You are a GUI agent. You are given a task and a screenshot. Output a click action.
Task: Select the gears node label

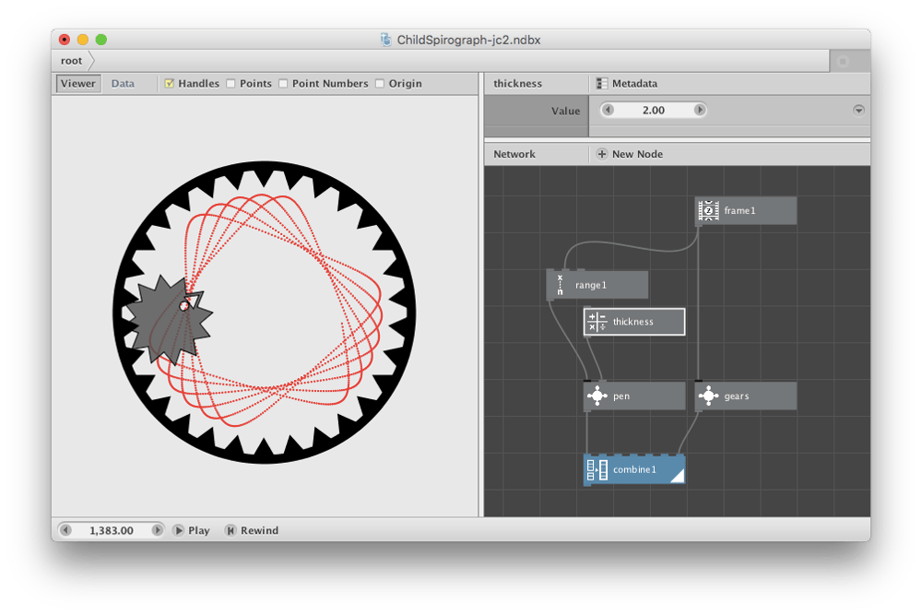(x=736, y=396)
